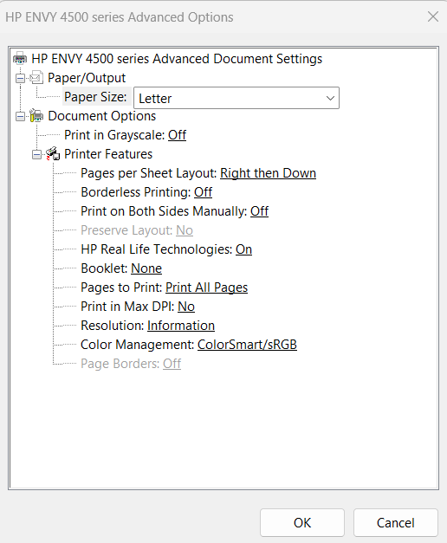Image resolution: width=447 pixels, height=543 pixels.
Task: Collapse the Paper/Output tree node
Action: (x=21, y=78)
